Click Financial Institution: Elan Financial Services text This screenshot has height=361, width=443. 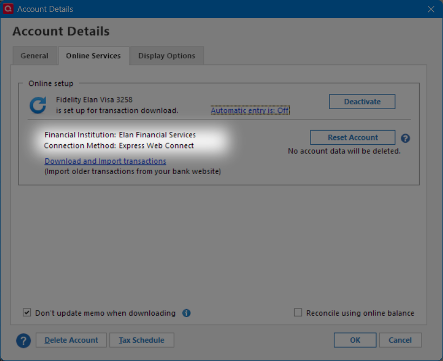120,135
